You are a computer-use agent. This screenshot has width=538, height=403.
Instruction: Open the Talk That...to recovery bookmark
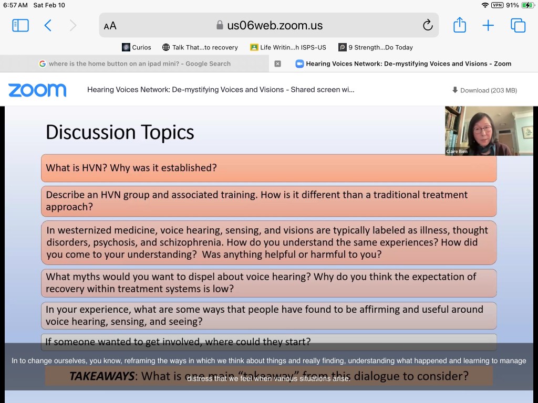point(200,47)
